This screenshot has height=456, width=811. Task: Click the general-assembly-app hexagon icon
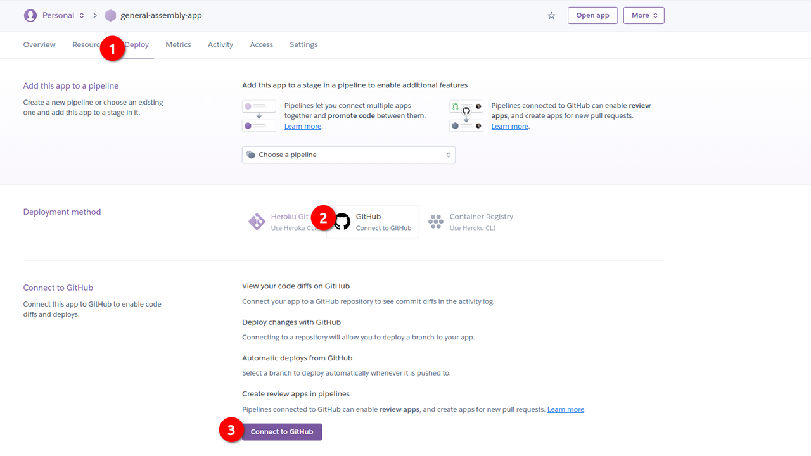tap(111, 15)
